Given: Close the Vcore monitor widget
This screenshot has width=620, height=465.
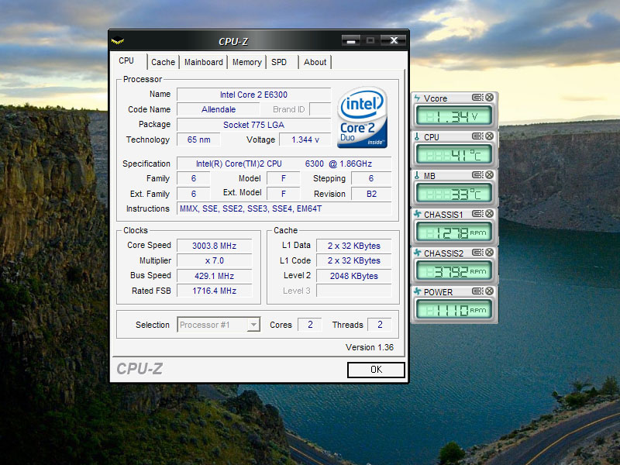Looking at the screenshot, I should (x=490, y=98).
